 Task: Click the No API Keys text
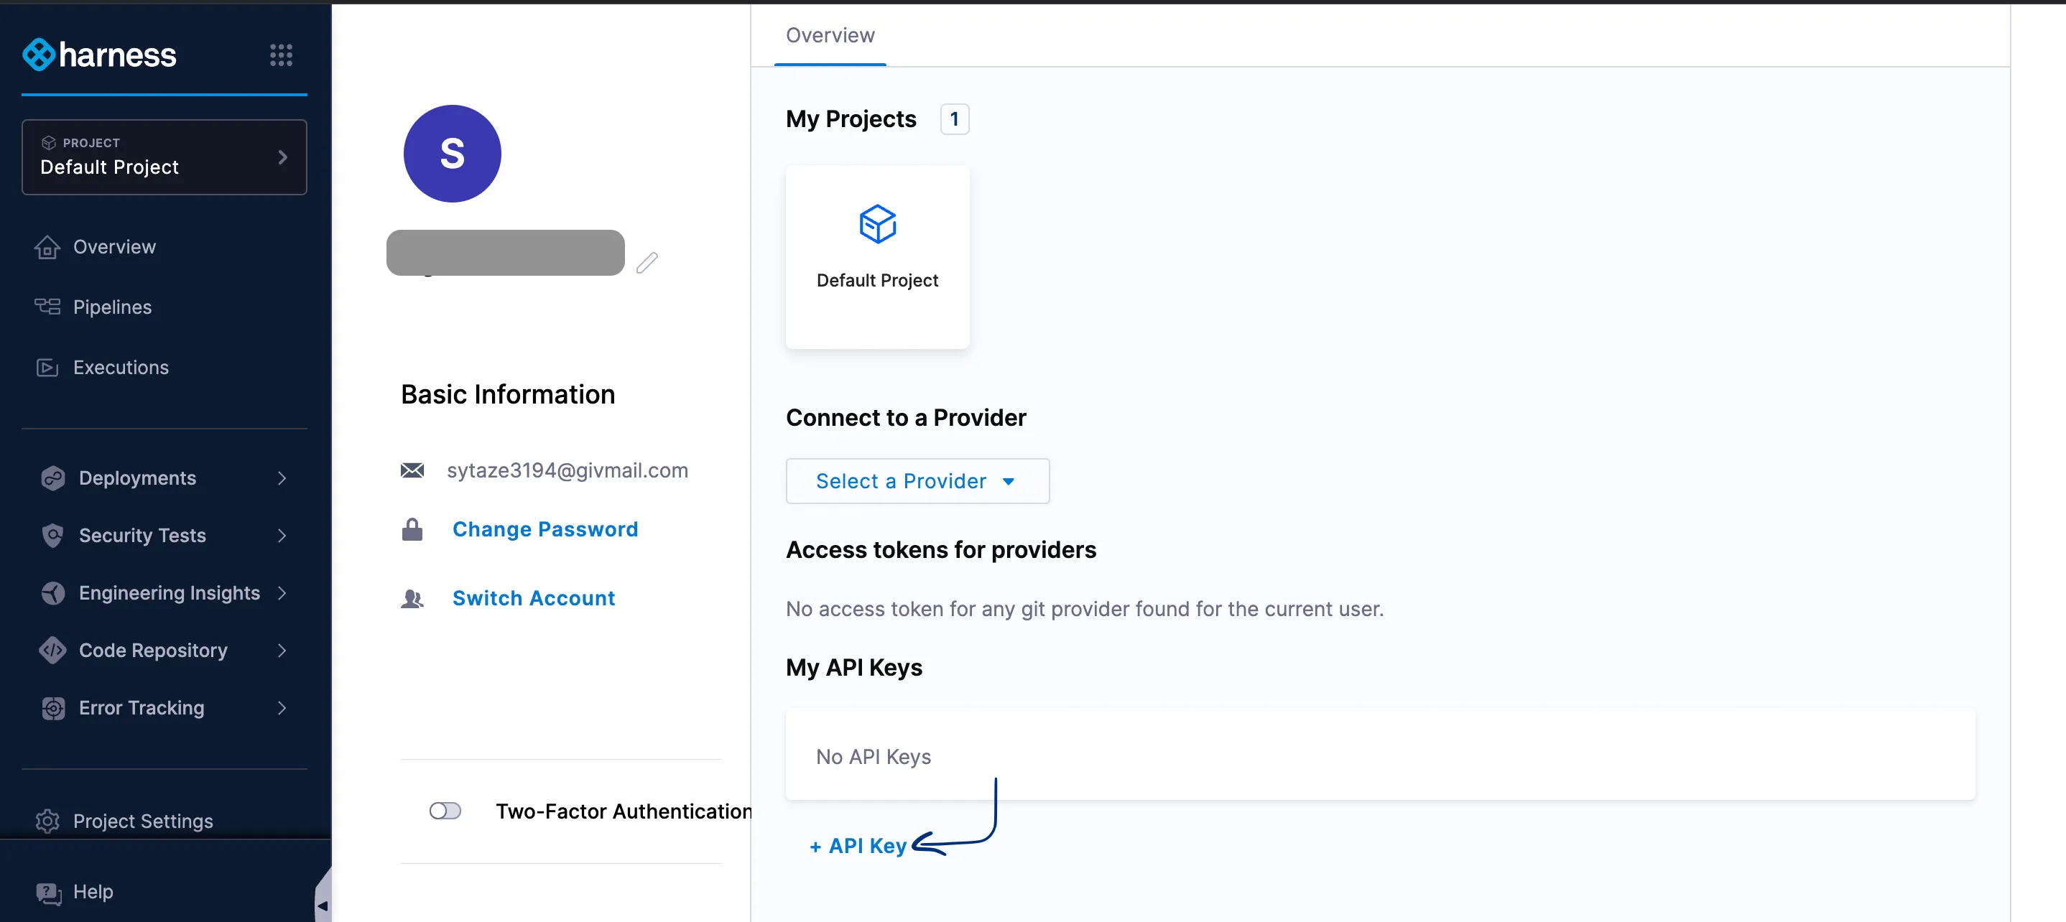tap(873, 757)
